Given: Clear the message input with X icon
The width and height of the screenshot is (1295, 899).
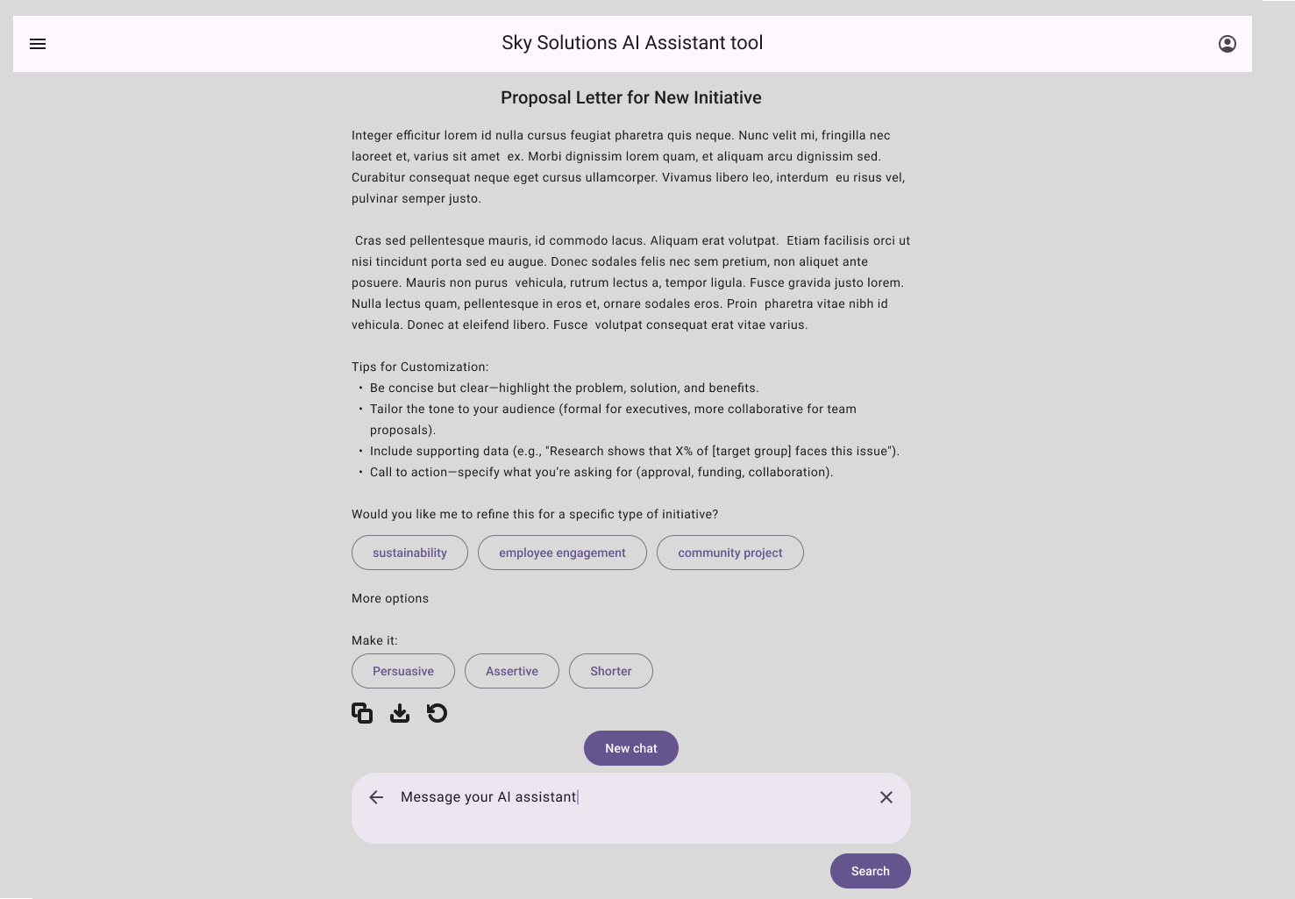Looking at the screenshot, I should point(886,797).
